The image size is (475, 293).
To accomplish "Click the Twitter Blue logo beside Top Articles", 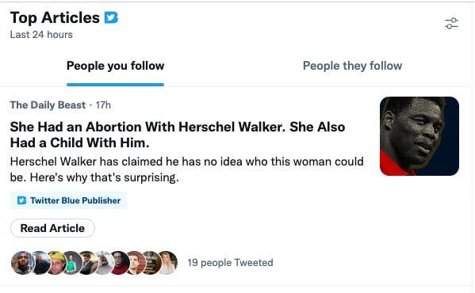I will point(111,17).
